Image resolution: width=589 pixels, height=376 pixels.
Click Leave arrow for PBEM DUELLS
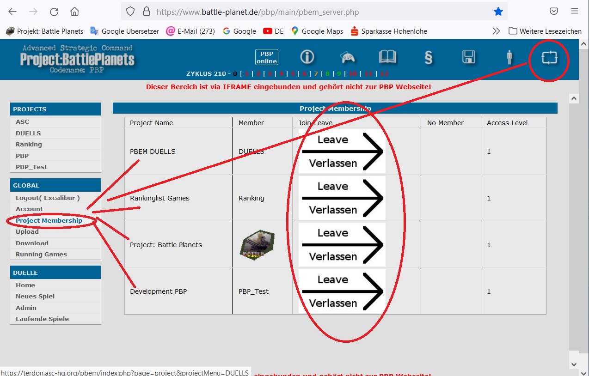coord(342,152)
